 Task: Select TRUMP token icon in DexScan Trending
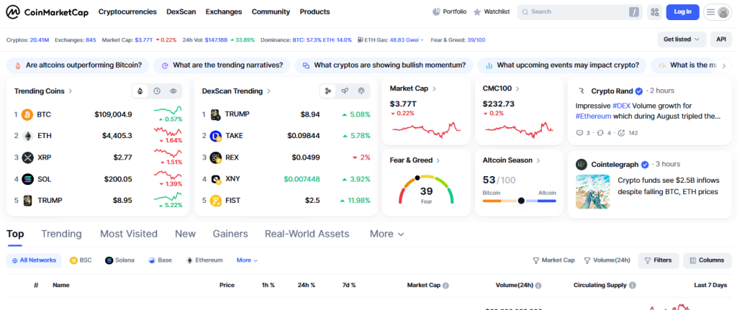coord(216,114)
